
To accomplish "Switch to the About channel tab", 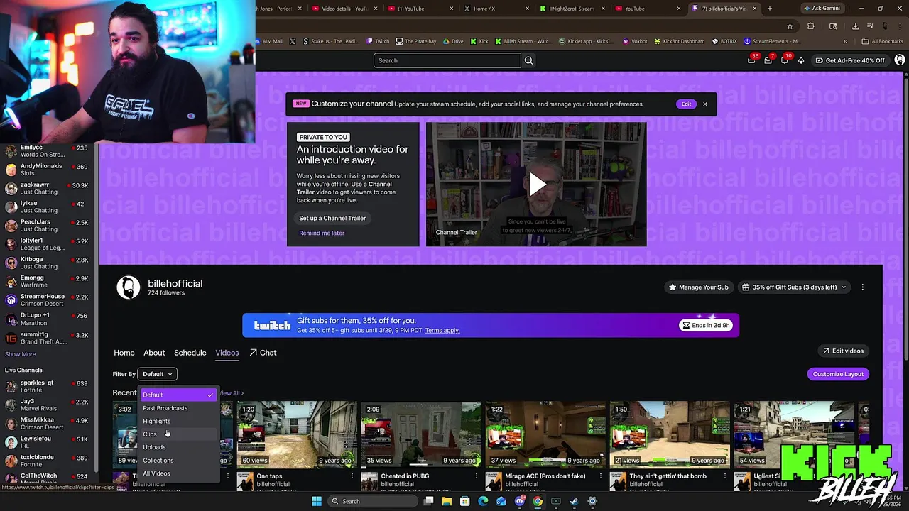I will click(x=154, y=353).
